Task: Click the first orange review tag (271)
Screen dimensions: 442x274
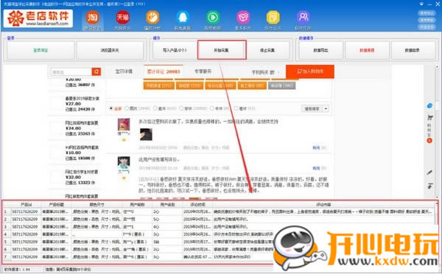Action: pyautogui.click(x=158, y=85)
